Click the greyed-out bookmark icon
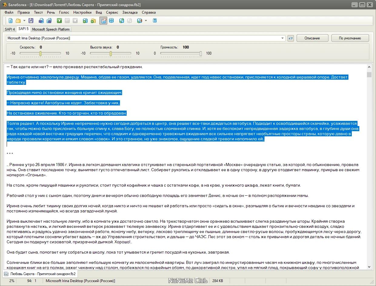This screenshot has height=286, width=376. point(130,21)
